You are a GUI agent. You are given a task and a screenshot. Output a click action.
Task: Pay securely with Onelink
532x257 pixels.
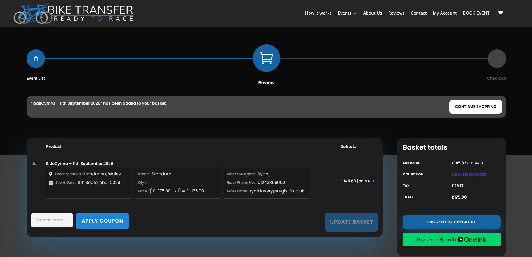[x=452, y=239]
